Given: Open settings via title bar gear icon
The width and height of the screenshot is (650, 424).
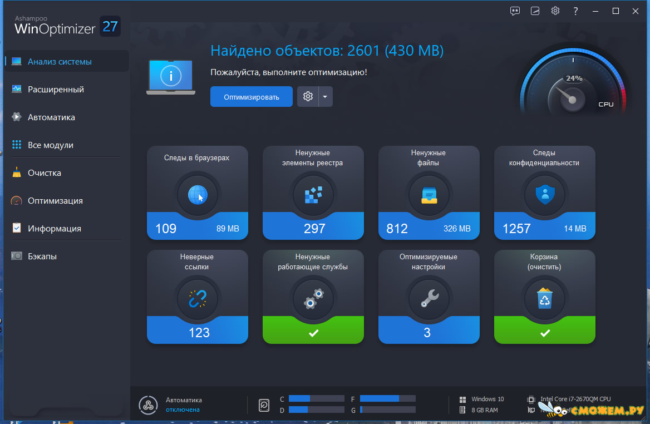Looking at the screenshot, I should point(555,11).
